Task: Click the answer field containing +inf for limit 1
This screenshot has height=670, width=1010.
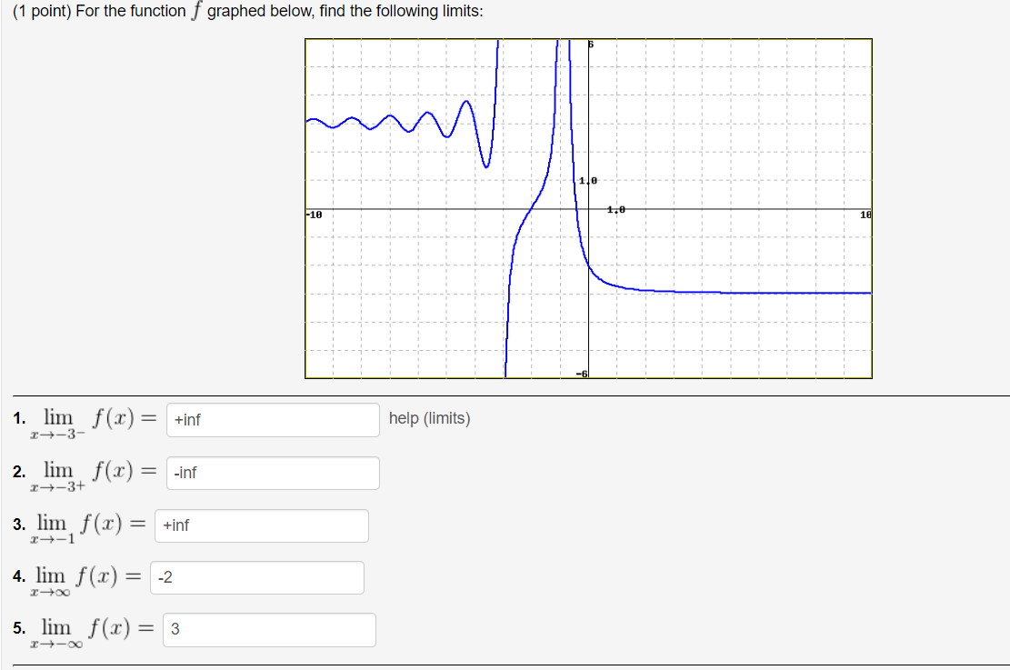Action: pos(272,419)
